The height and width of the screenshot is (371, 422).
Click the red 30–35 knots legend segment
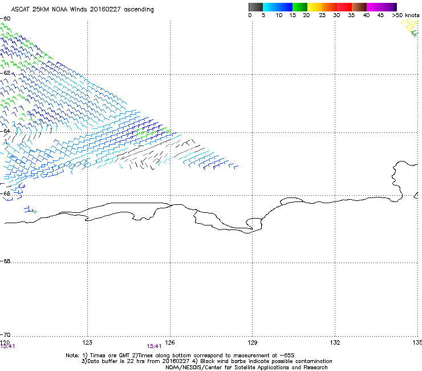[344, 7]
